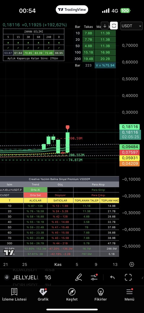The width and height of the screenshot is (144, 313).
Task: Open chart indicator settings sliders icon
Action: coord(94,277)
